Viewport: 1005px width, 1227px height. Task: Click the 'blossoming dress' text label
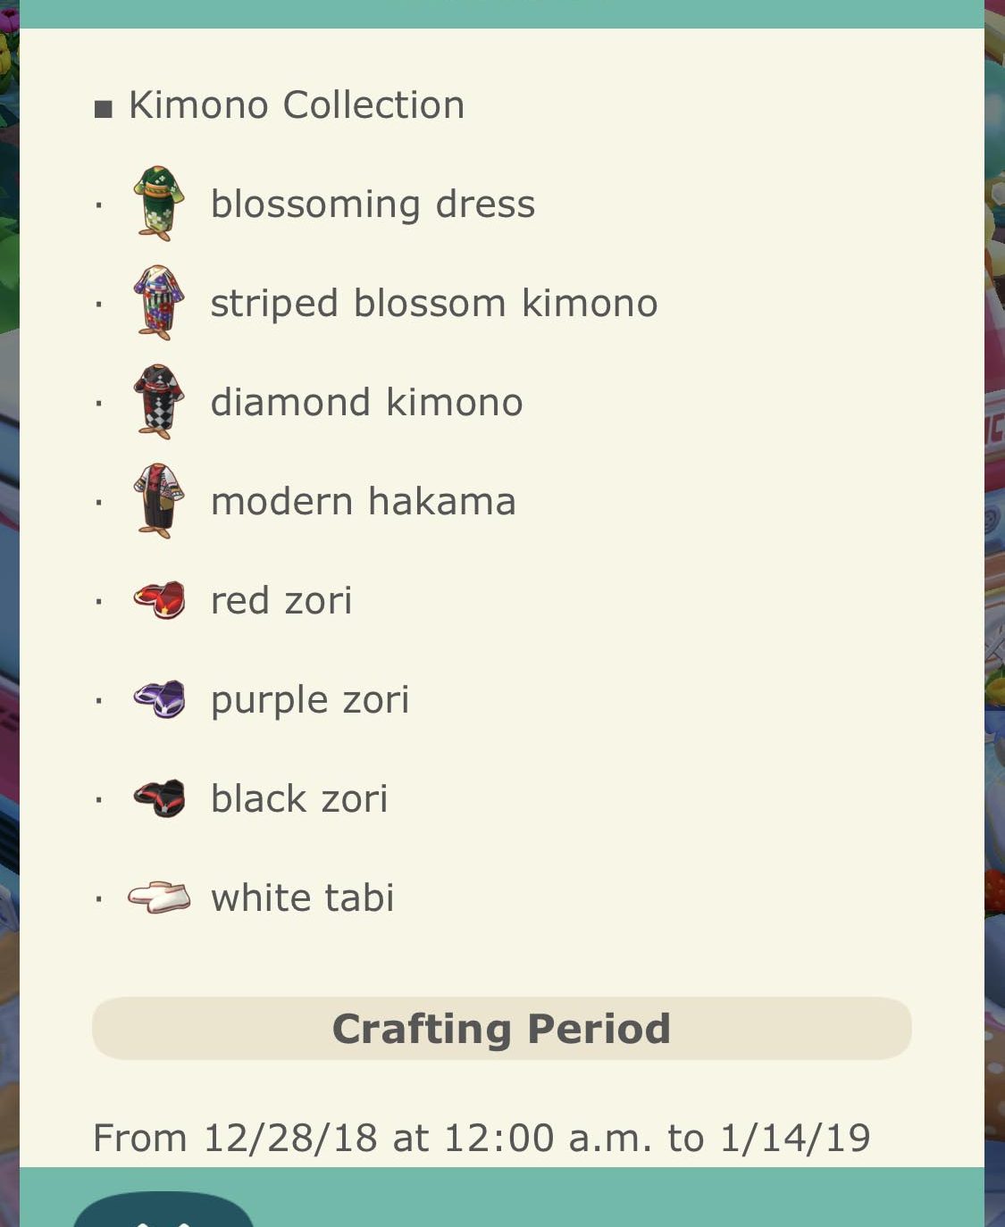[373, 204]
